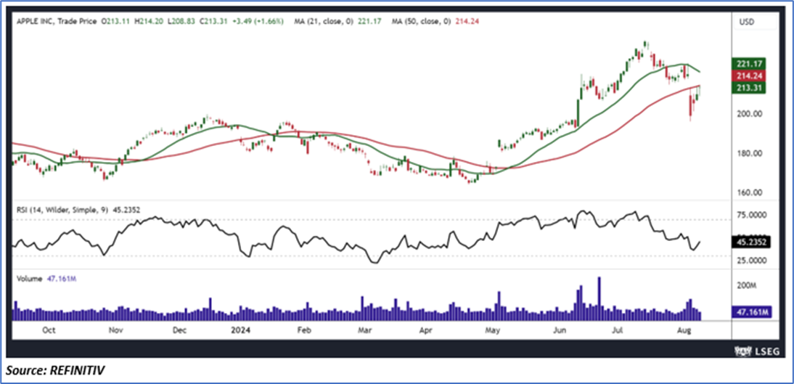This screenshot has height=384, width=794.
Task: Click the 160.00 price axis label
Action: 750,193
